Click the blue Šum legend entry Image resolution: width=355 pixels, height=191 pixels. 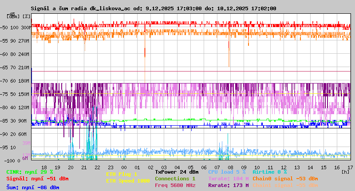click(33, 187)
